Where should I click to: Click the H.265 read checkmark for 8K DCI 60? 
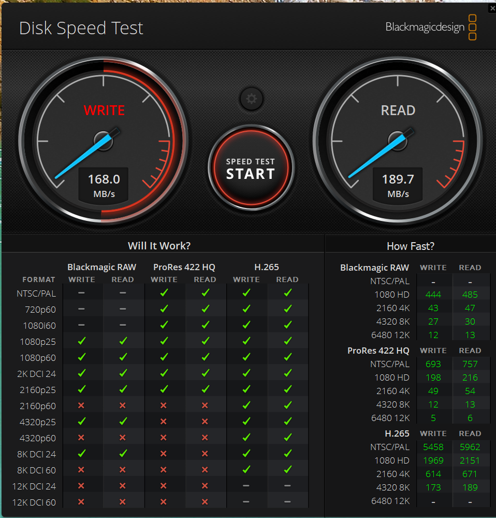click(287, 469)
